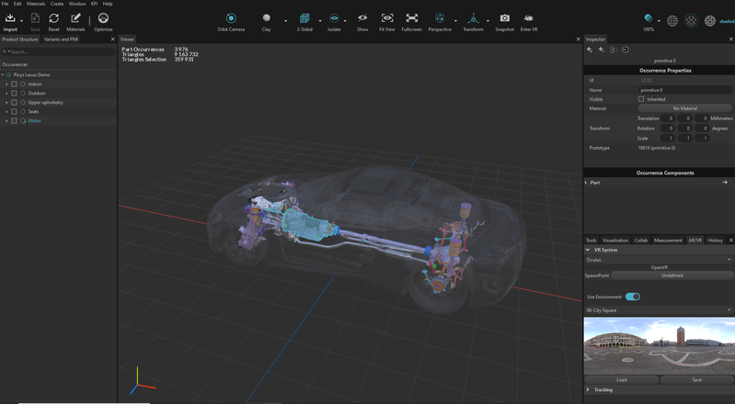This screenshot has height=404, width=735.
Task: Open the 06-City Square environment dropdown
Action: click(x=658, y=310)
